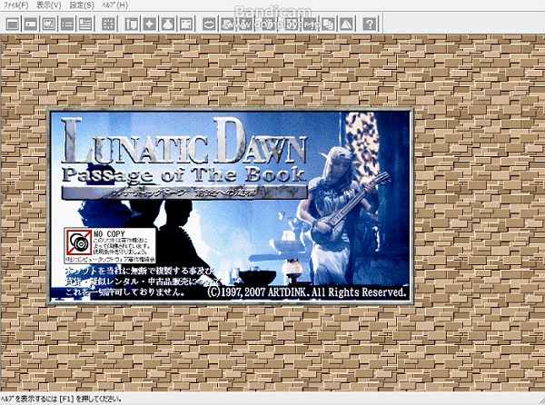Click the Passage of The Book subtitle
The image size is (545, 405).
pyautogui.click(x=183, y=174)
